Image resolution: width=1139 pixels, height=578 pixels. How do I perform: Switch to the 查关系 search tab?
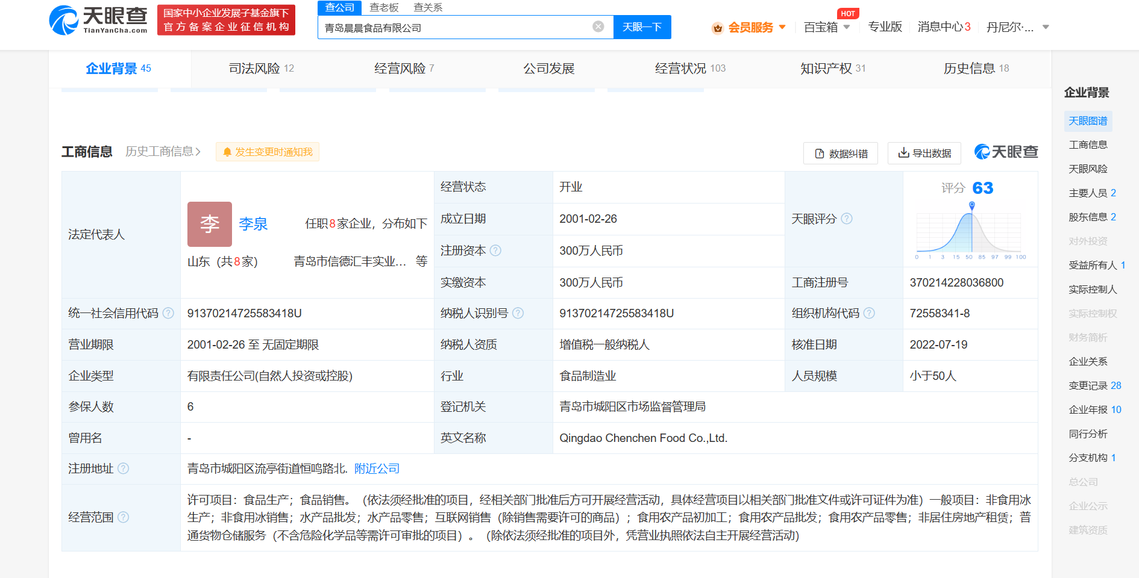[x=428, y=7]
